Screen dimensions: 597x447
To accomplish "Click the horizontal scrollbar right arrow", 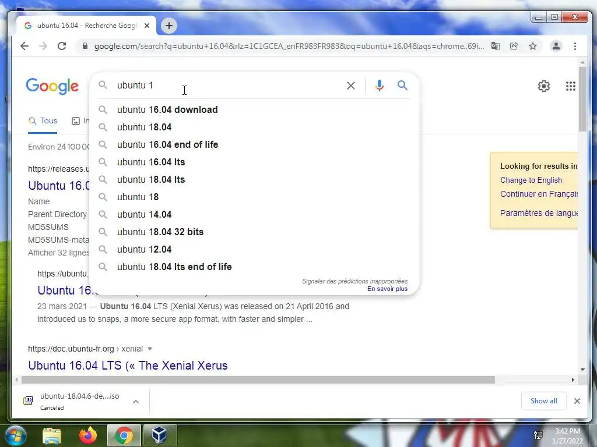I will (573, 379).
